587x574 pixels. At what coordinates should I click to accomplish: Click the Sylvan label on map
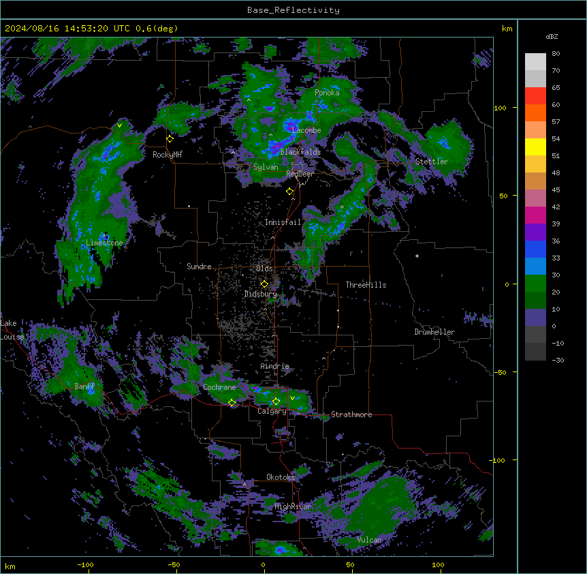point(266,167)
